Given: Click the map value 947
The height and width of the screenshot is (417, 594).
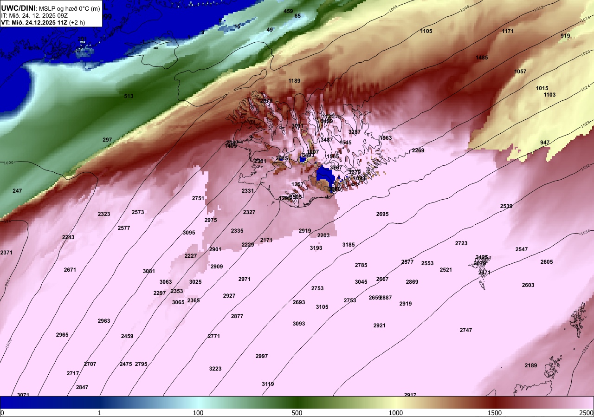Looking at the screenshot, I should 545,143.
